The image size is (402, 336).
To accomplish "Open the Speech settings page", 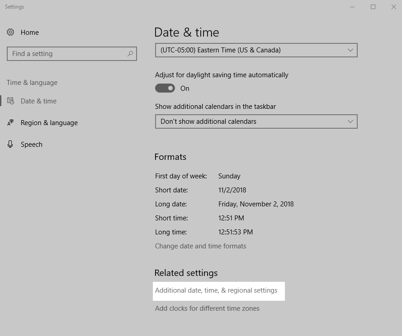I will pyautogui.click(x=32, y=145).
